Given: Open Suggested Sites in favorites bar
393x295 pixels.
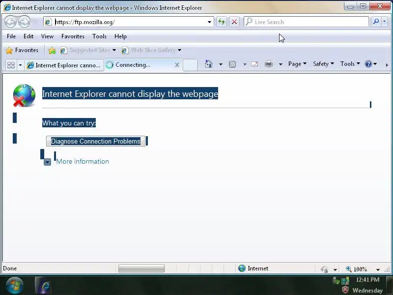Looking at the screenshot, I should [88, 50].
